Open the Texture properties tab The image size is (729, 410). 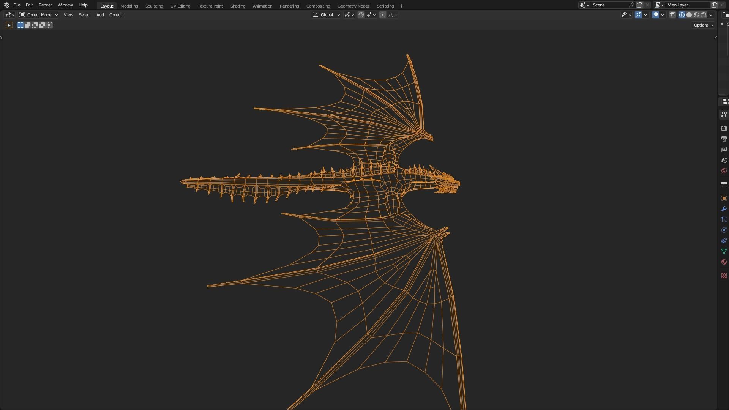724,276
